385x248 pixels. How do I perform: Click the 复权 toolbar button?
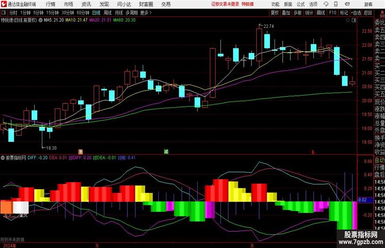pos(274,13)
